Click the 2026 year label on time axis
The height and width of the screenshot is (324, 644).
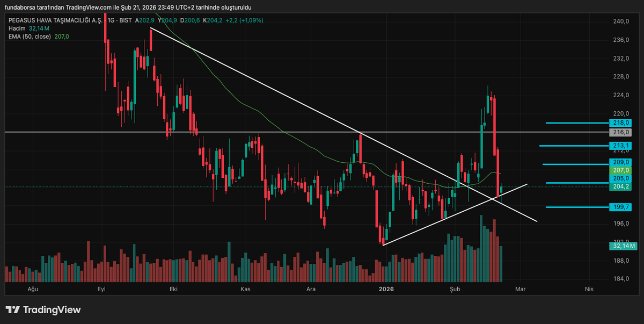(x=386, y=289)
